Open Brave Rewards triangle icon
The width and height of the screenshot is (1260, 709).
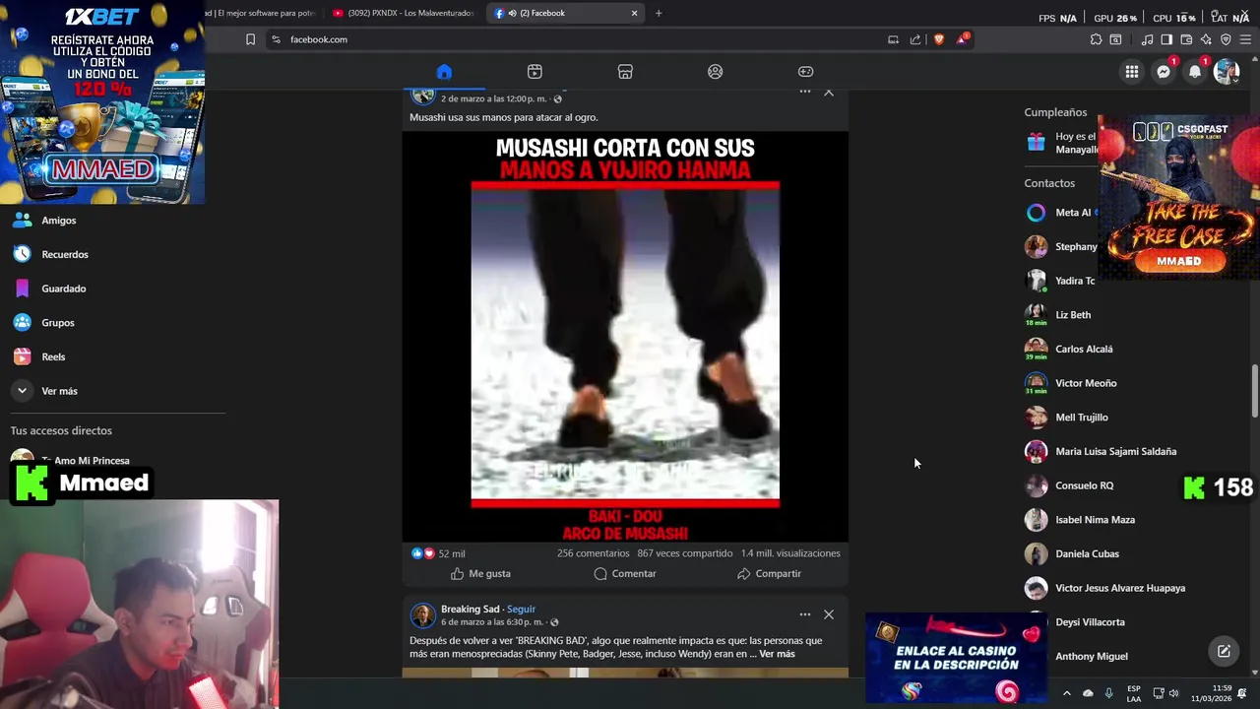[x=962, y=39]
